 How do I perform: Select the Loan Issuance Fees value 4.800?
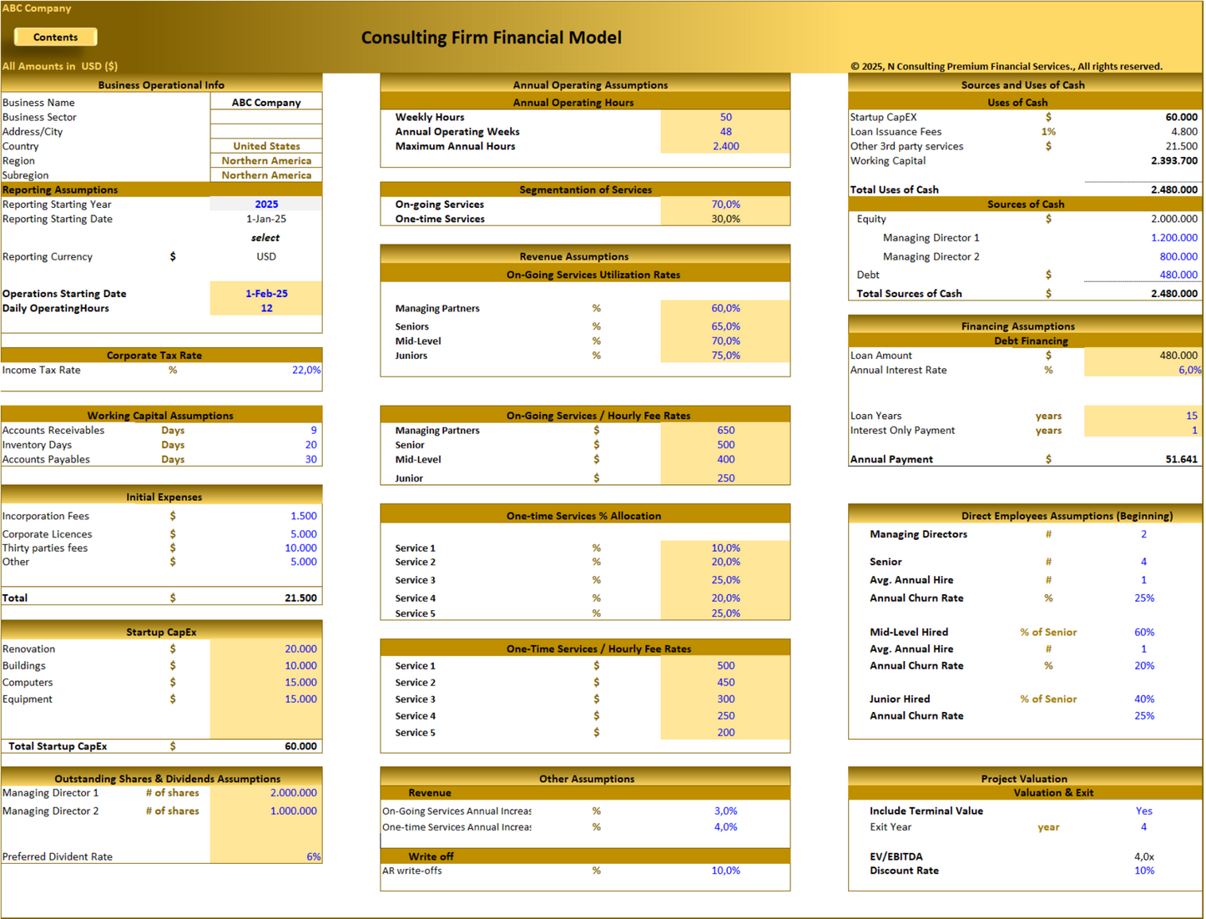click(x=1183, y=132)
